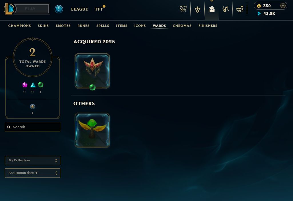This screenshot has width=293, height=201.
Task: Click the ward Search field
Action: pyautogui.click(x=33, y=127)
